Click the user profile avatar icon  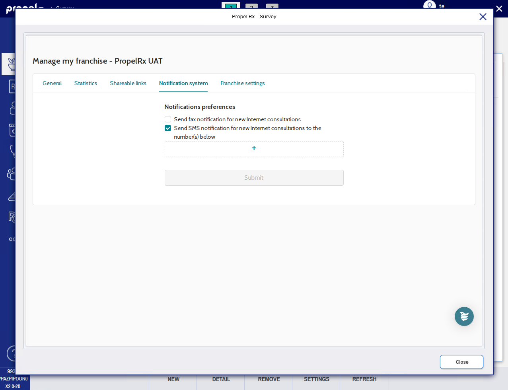click(x=429, y=5)
